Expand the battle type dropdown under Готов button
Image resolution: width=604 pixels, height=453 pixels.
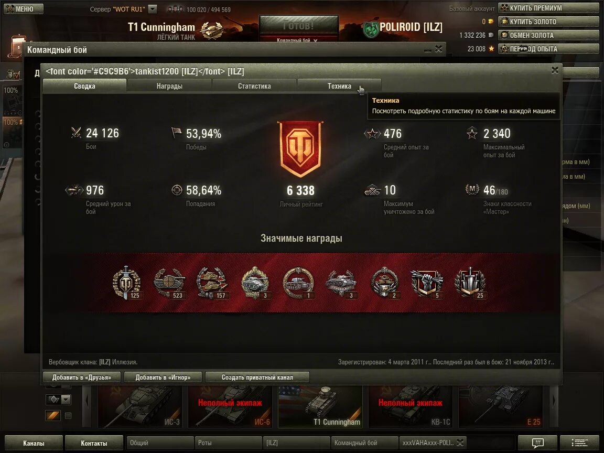tap(316, 40)
